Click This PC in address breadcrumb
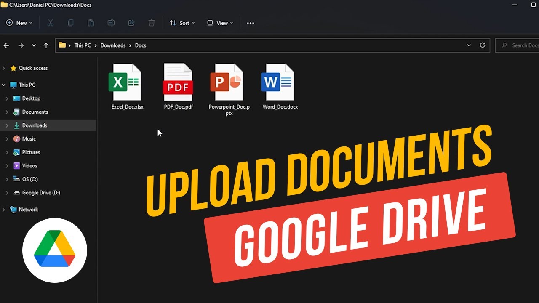539x303 pixels. click(x=83, y=45)
